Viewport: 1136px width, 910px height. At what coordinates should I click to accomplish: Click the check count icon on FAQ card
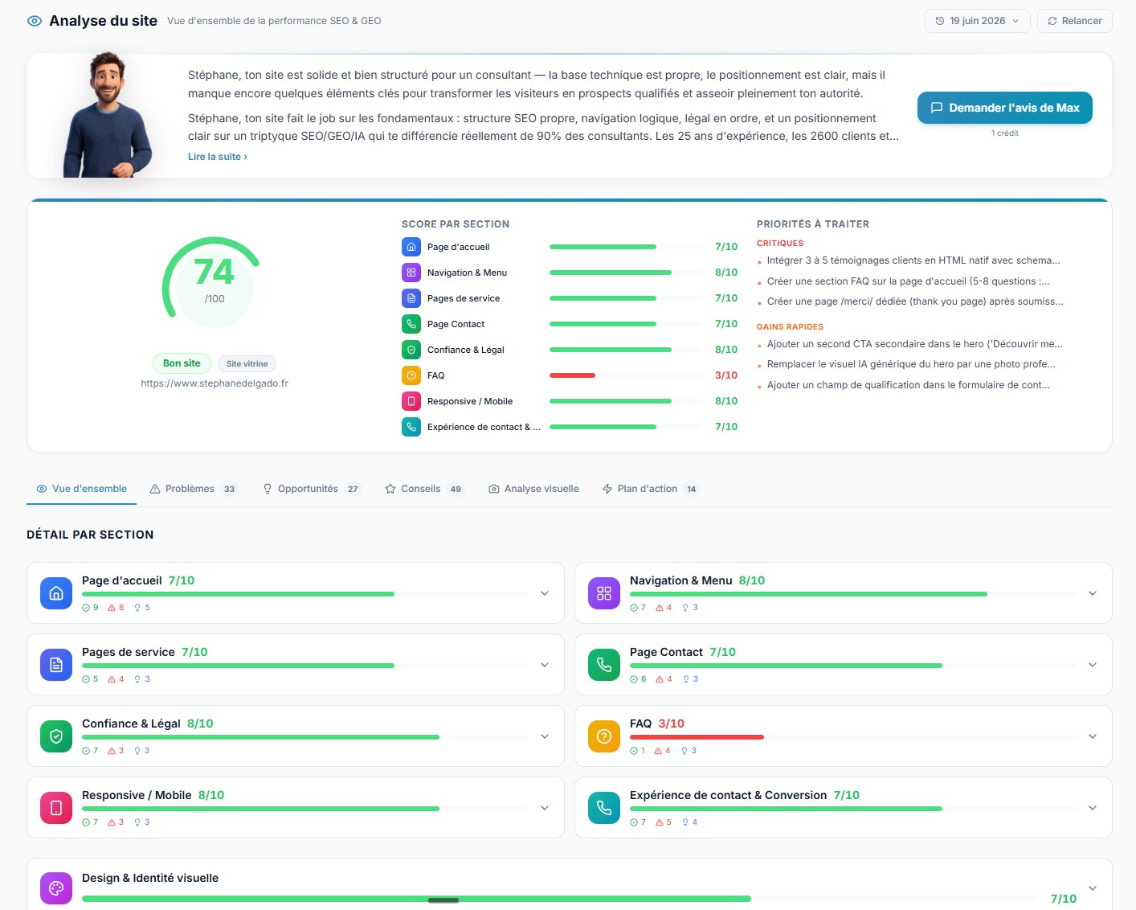(x=634, y=751)
